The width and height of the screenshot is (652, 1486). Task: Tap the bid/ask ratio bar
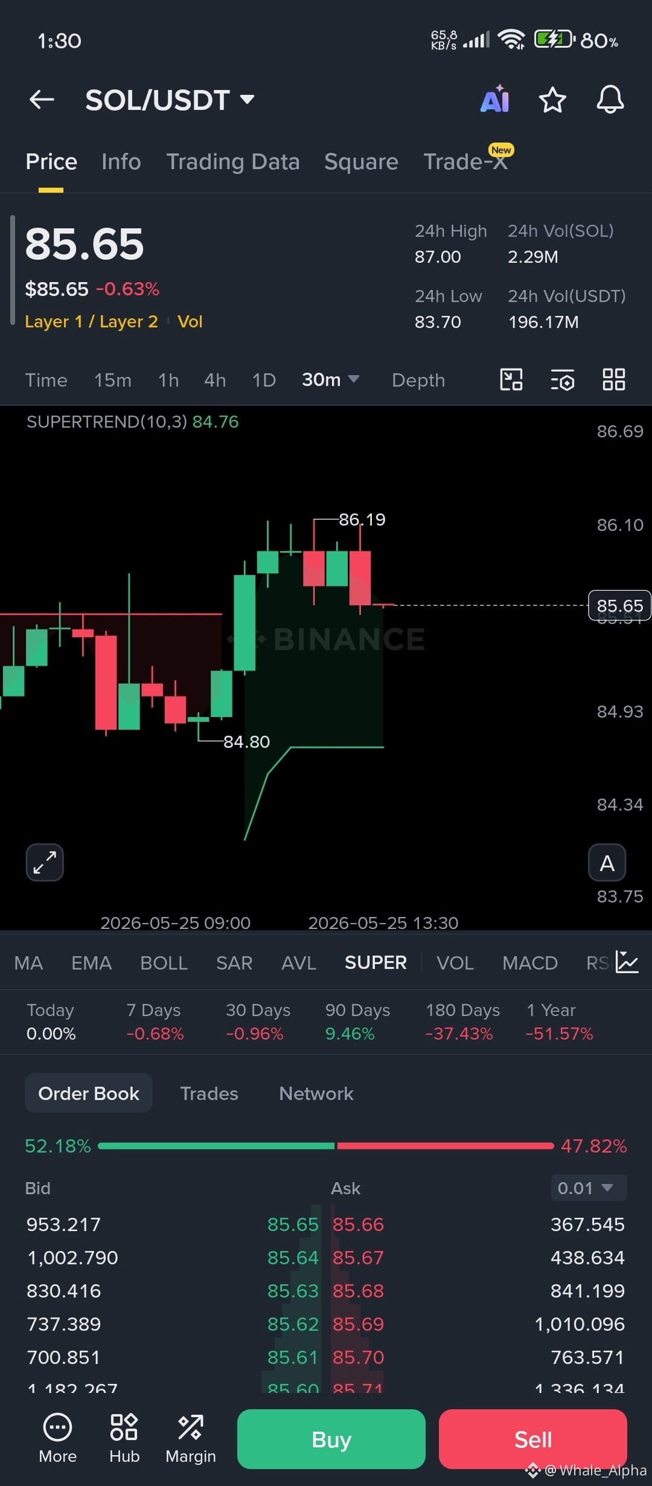(x=326, y=1146)
